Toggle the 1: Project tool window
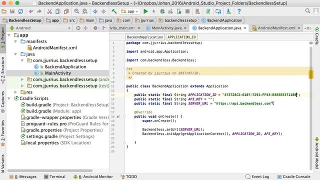This screenshot has height=180, width=320. 3,38
